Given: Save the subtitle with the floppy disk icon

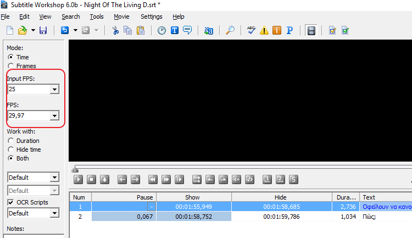Looking at the screenshot, I should [43, 31].
